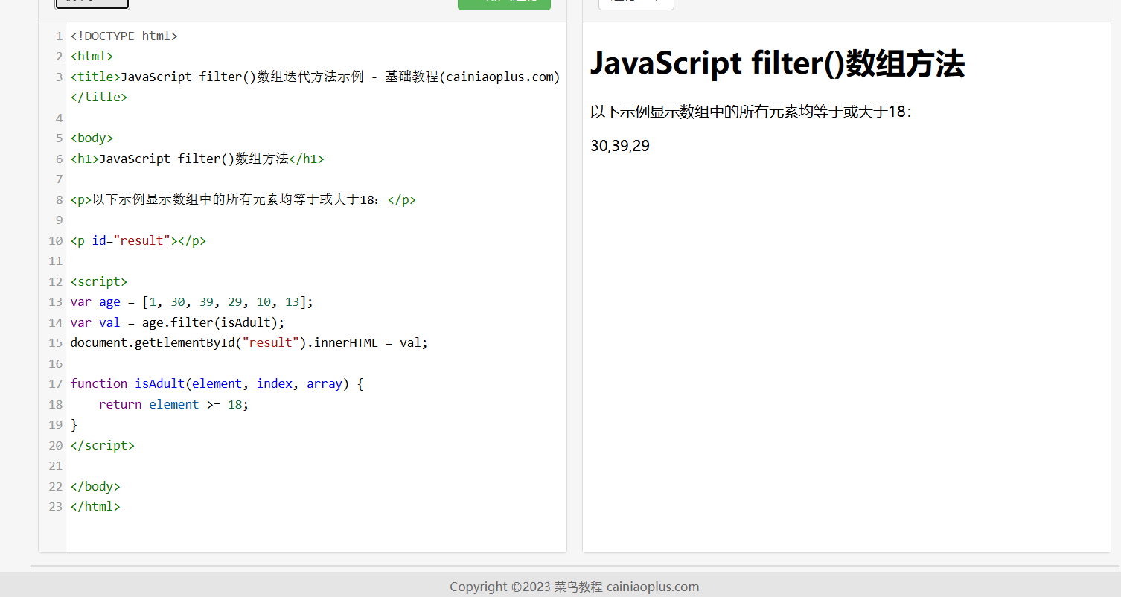
Task: Click the empty code area below line 23
Action: click(316, 533)
